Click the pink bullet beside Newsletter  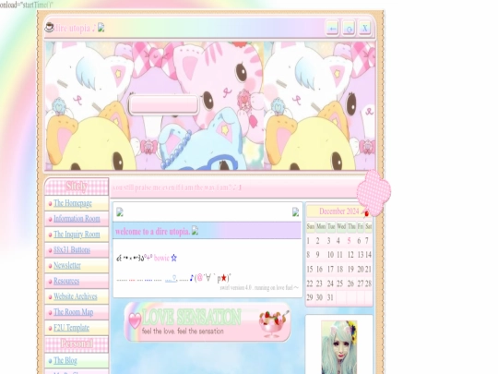tap(50, 266)
